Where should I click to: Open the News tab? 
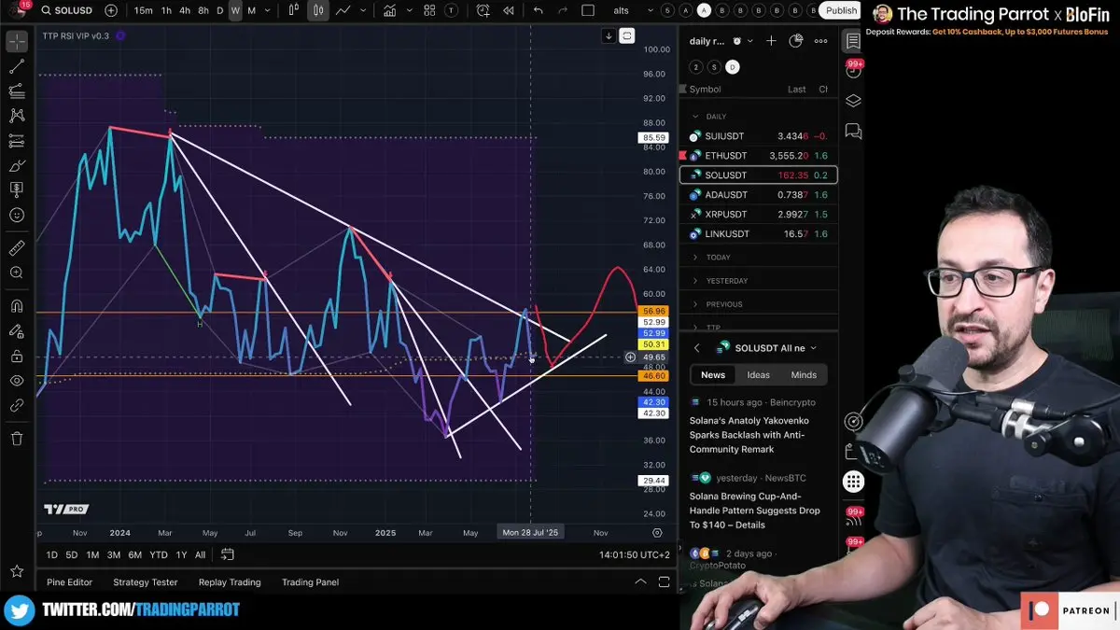pos(713,375)
